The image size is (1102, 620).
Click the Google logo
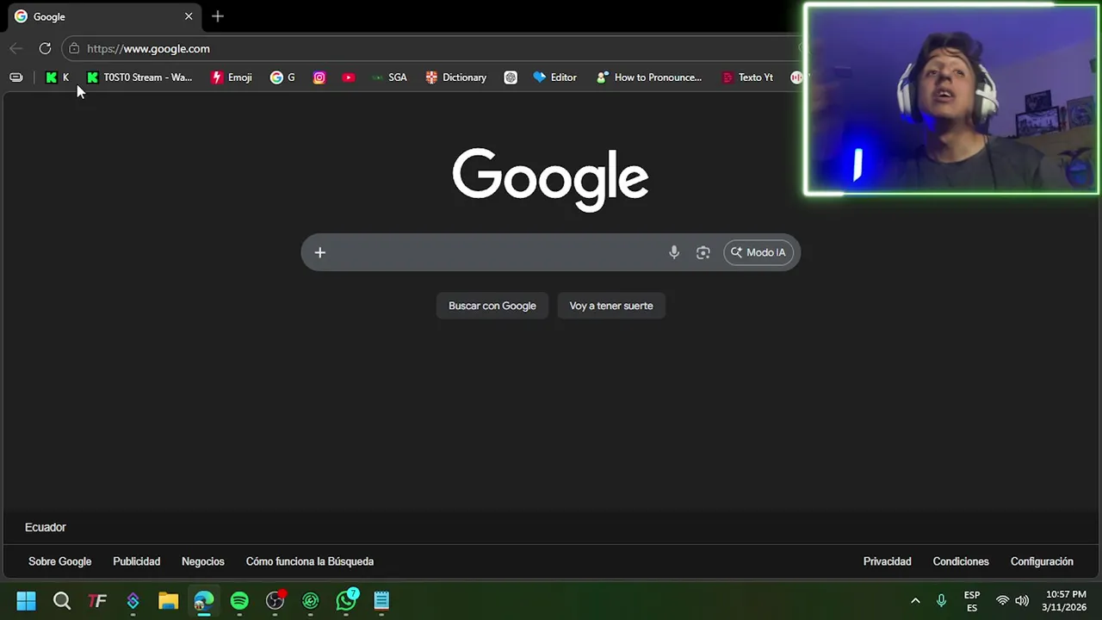point(550,179)
